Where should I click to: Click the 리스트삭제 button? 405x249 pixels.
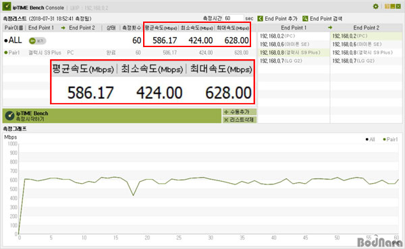click(240, 120)
